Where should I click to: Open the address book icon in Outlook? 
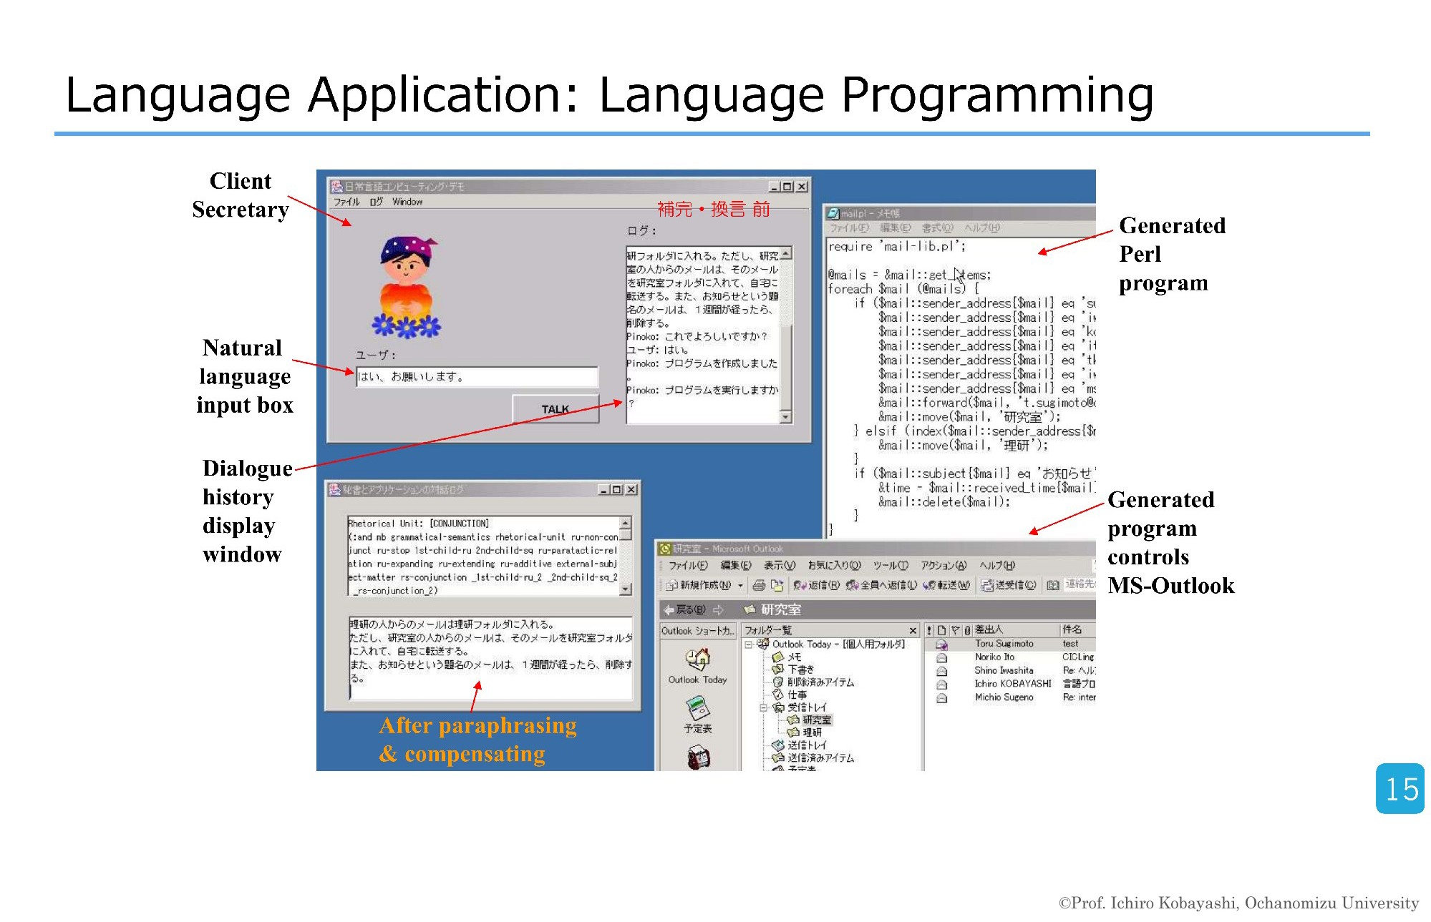pyautogui.click(x=1053, y=585)
